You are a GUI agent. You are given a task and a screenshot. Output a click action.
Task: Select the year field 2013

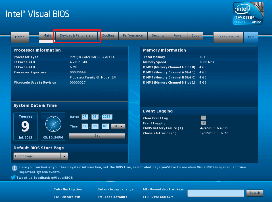[107, 117]
